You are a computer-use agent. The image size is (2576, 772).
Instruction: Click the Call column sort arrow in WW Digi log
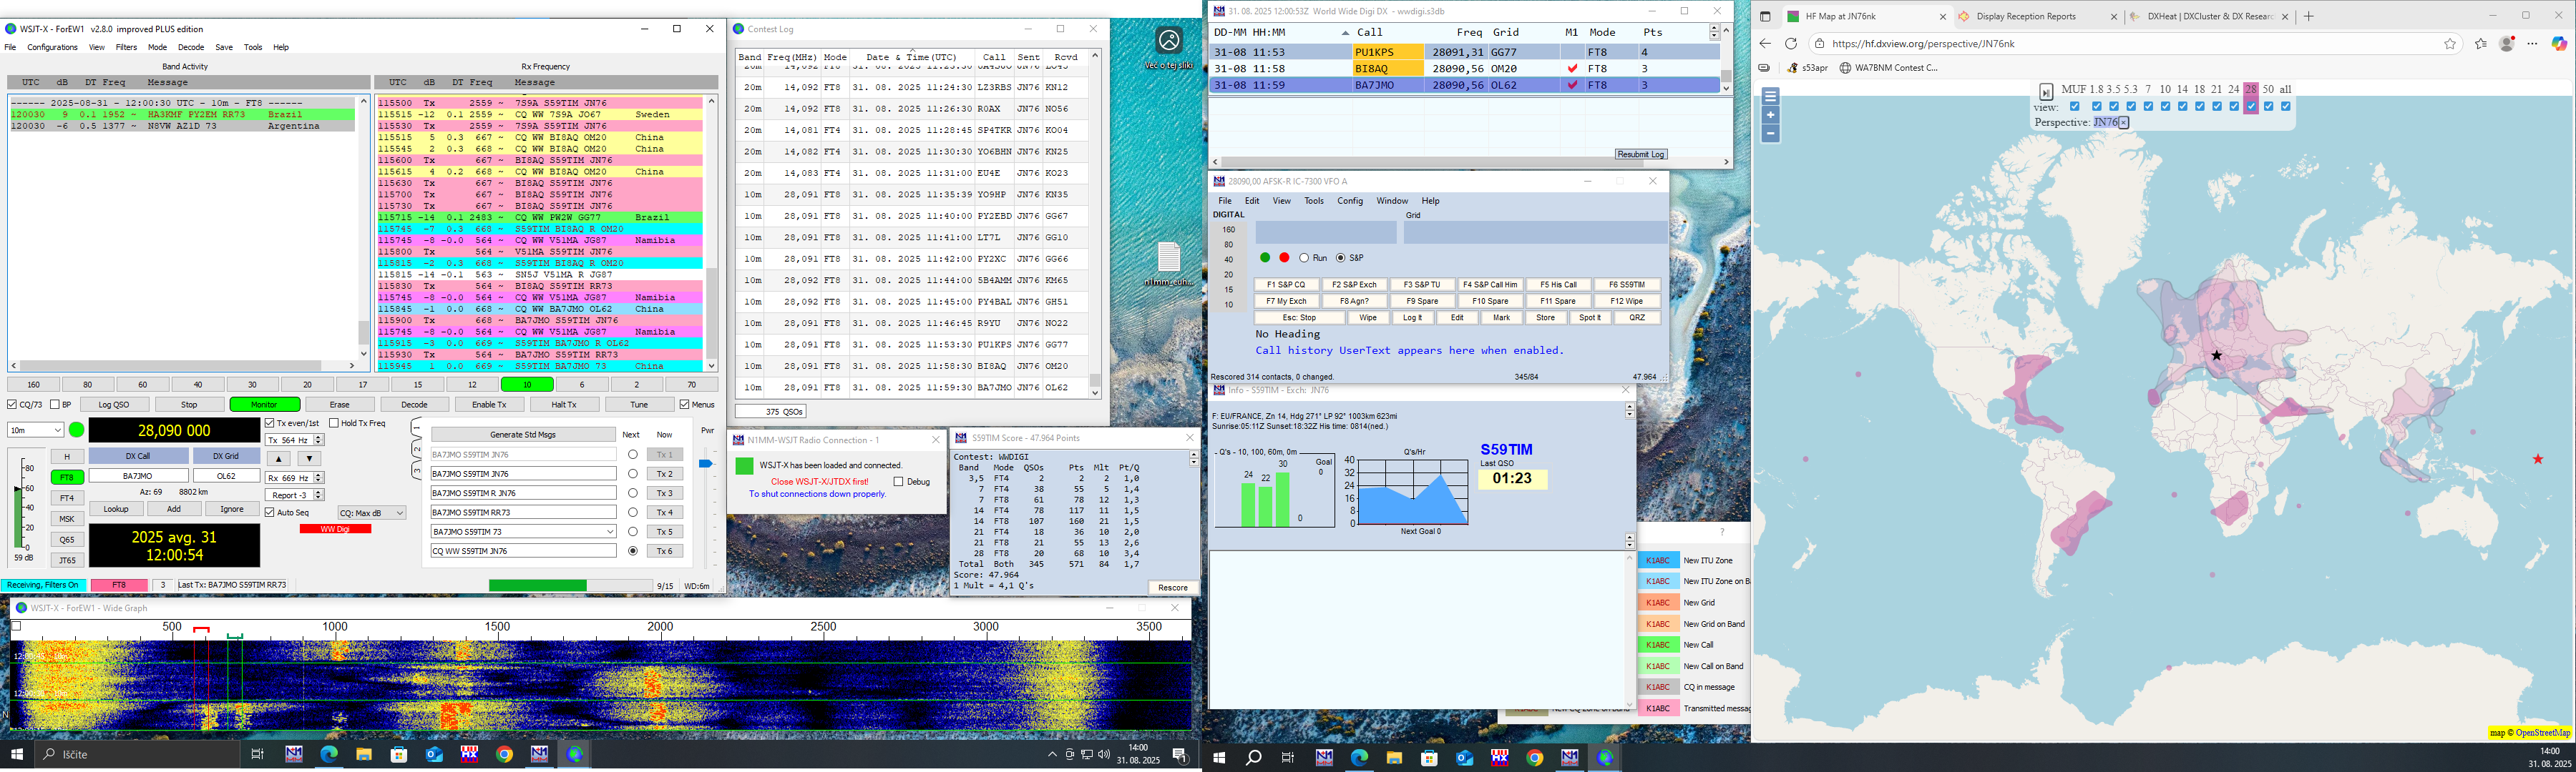(x=1345, y=33)
